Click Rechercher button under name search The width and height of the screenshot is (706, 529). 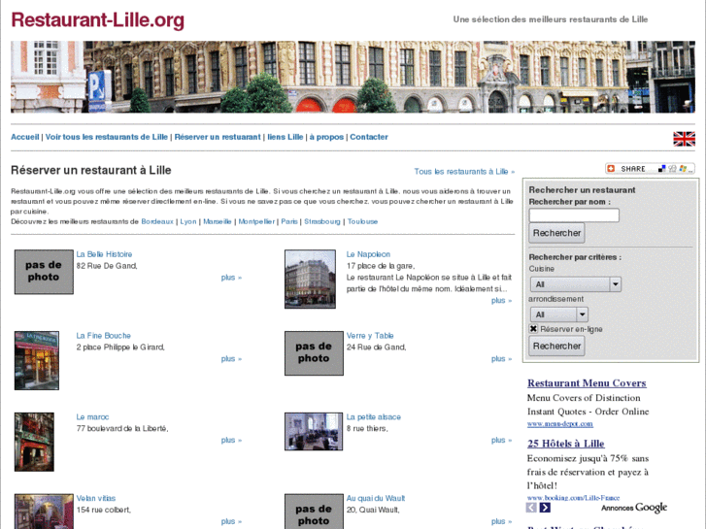pos(556,233)
